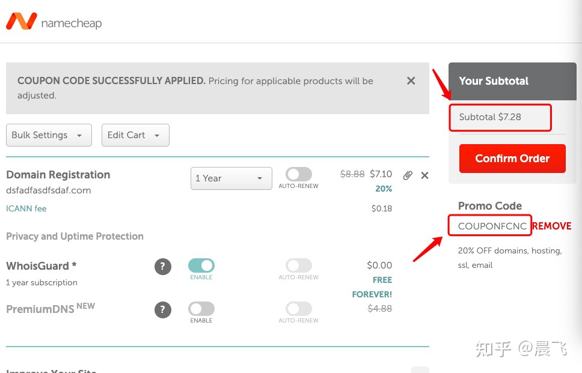Open WhoisGuard help question mark

pyautogui.click(x=163, y=267)
